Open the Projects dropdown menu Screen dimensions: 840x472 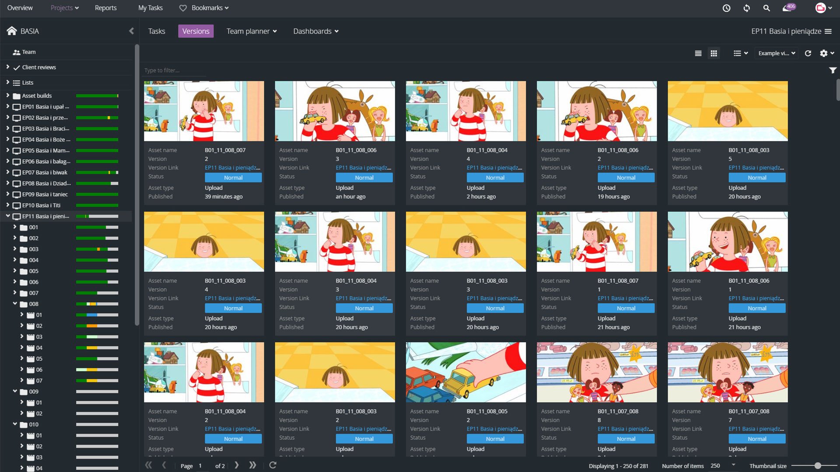tap(65, 8)
